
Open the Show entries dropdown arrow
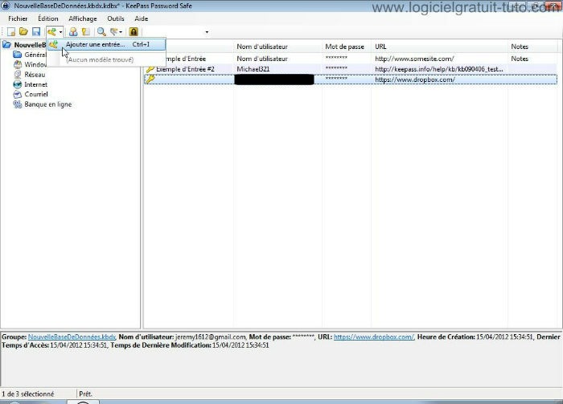click(x=121, y=32)
